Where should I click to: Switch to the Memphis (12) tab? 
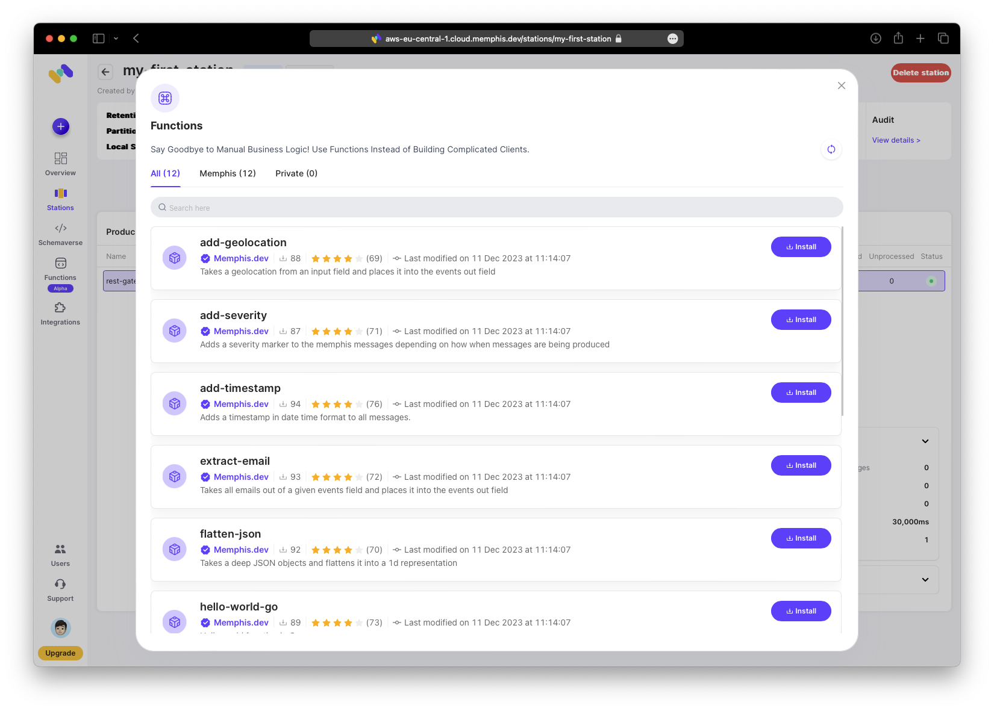coord(228,173)
